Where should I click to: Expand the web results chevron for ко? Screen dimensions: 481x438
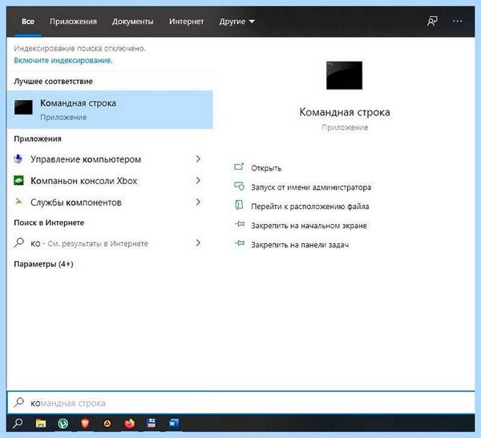[x=198, y=243]
